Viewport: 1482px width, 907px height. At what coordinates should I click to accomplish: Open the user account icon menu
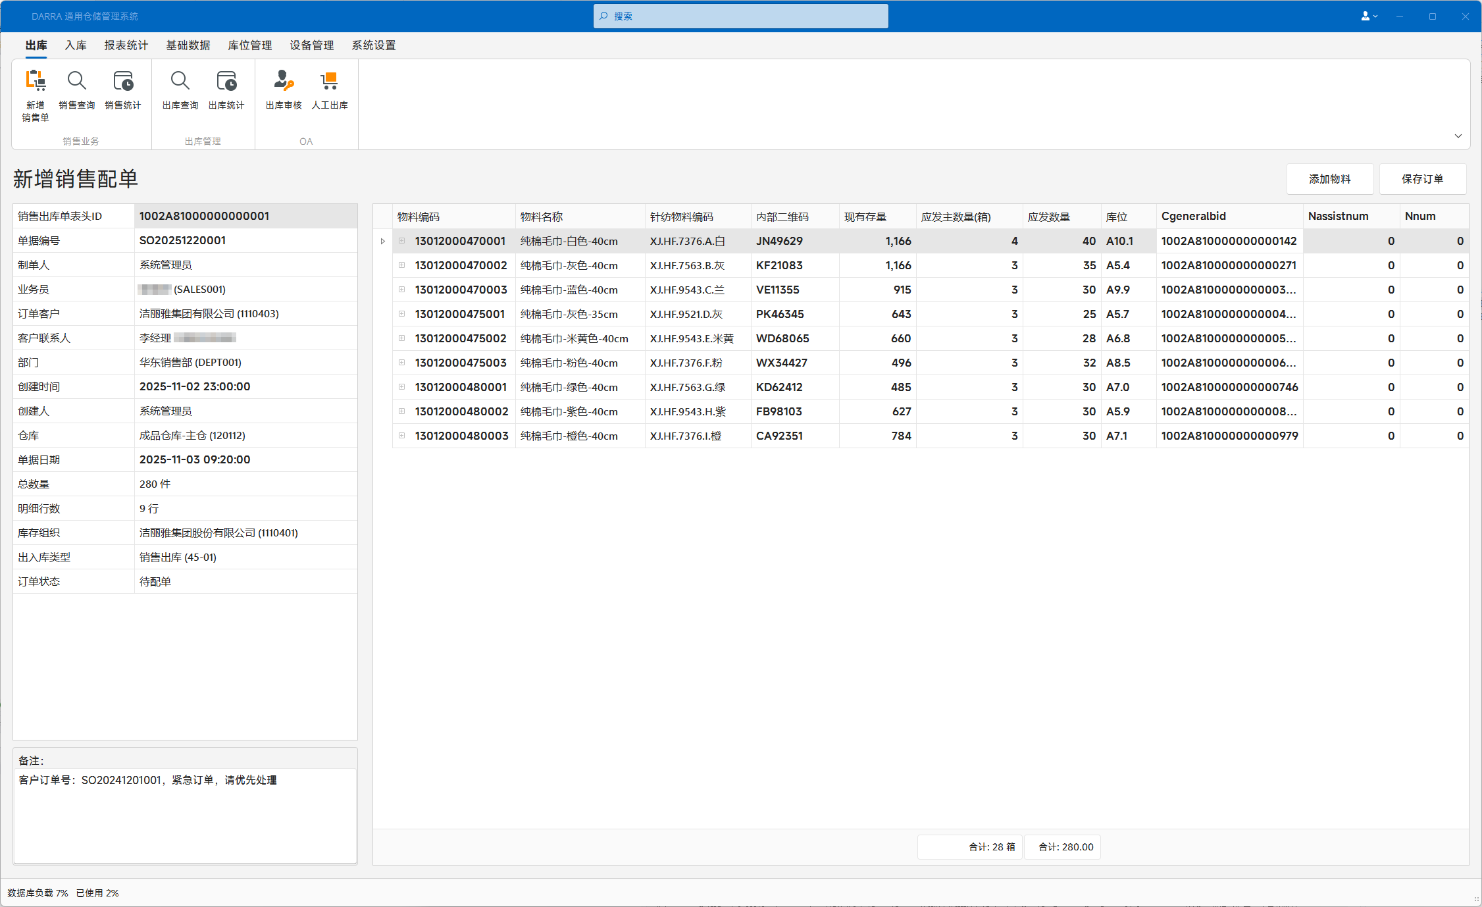[x=1369, y=16]
